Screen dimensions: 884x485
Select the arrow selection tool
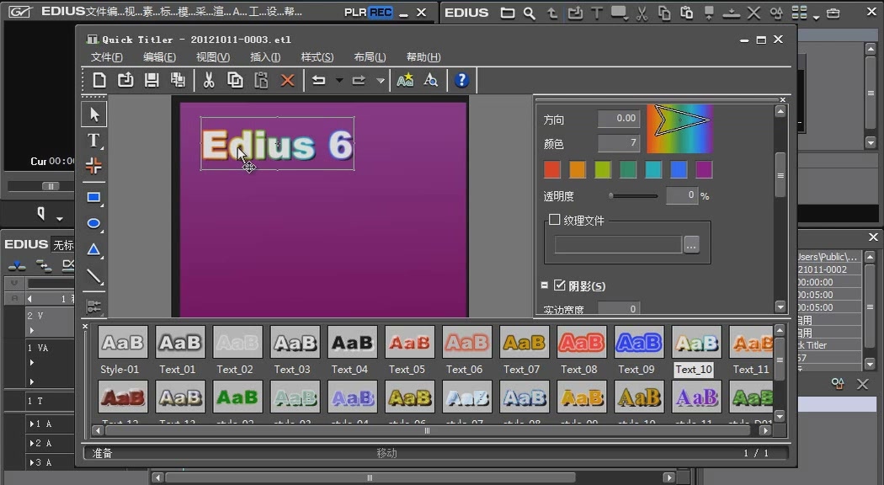click(x=93, y=115)
